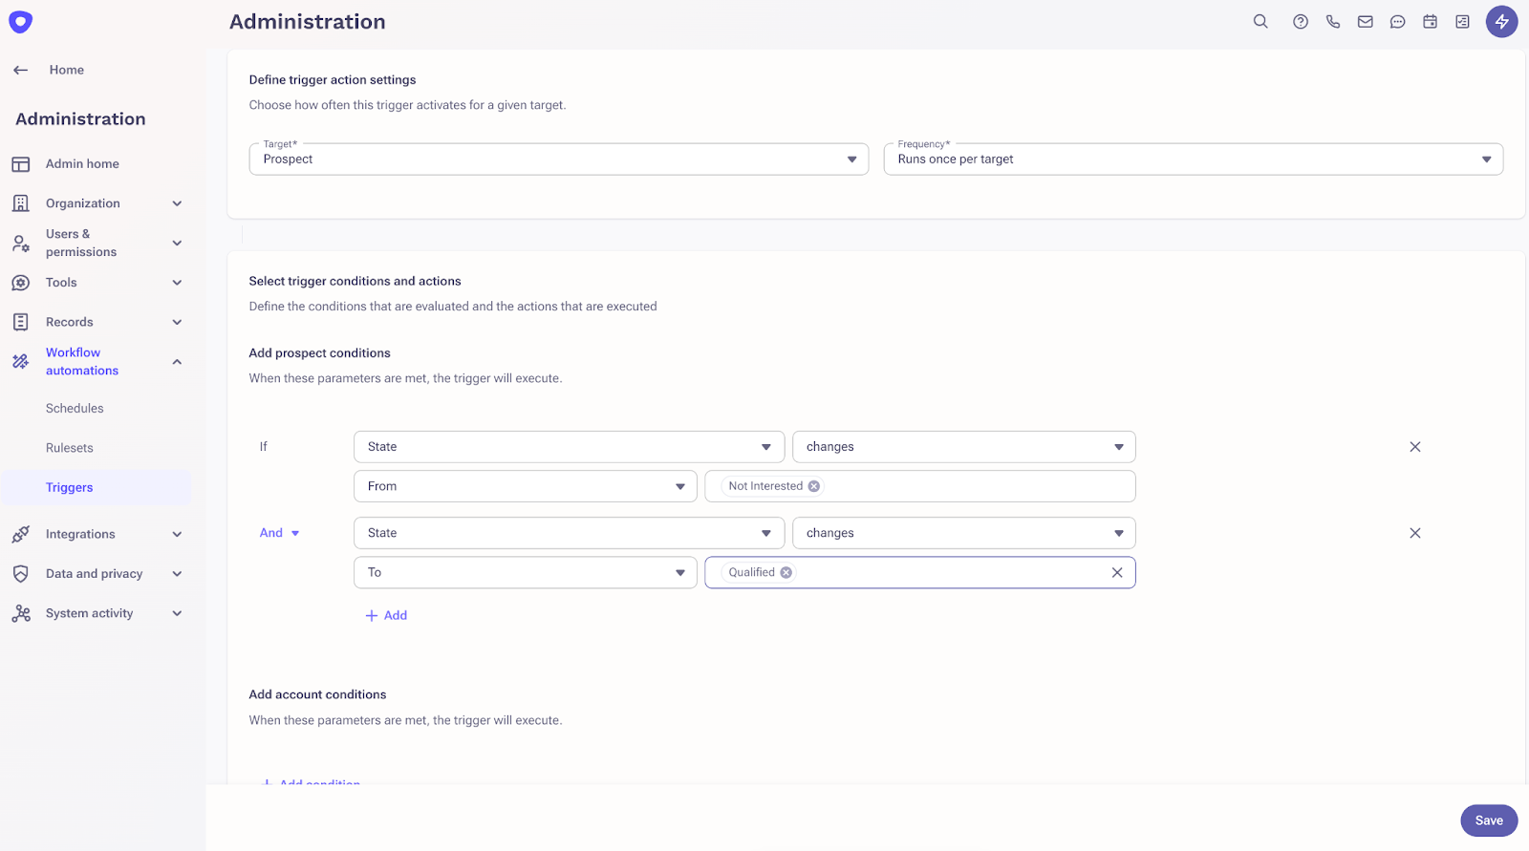Click the help question mark icon

point(1301,21)
